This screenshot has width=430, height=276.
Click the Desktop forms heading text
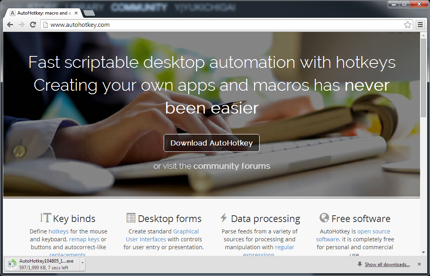(170, 219)
